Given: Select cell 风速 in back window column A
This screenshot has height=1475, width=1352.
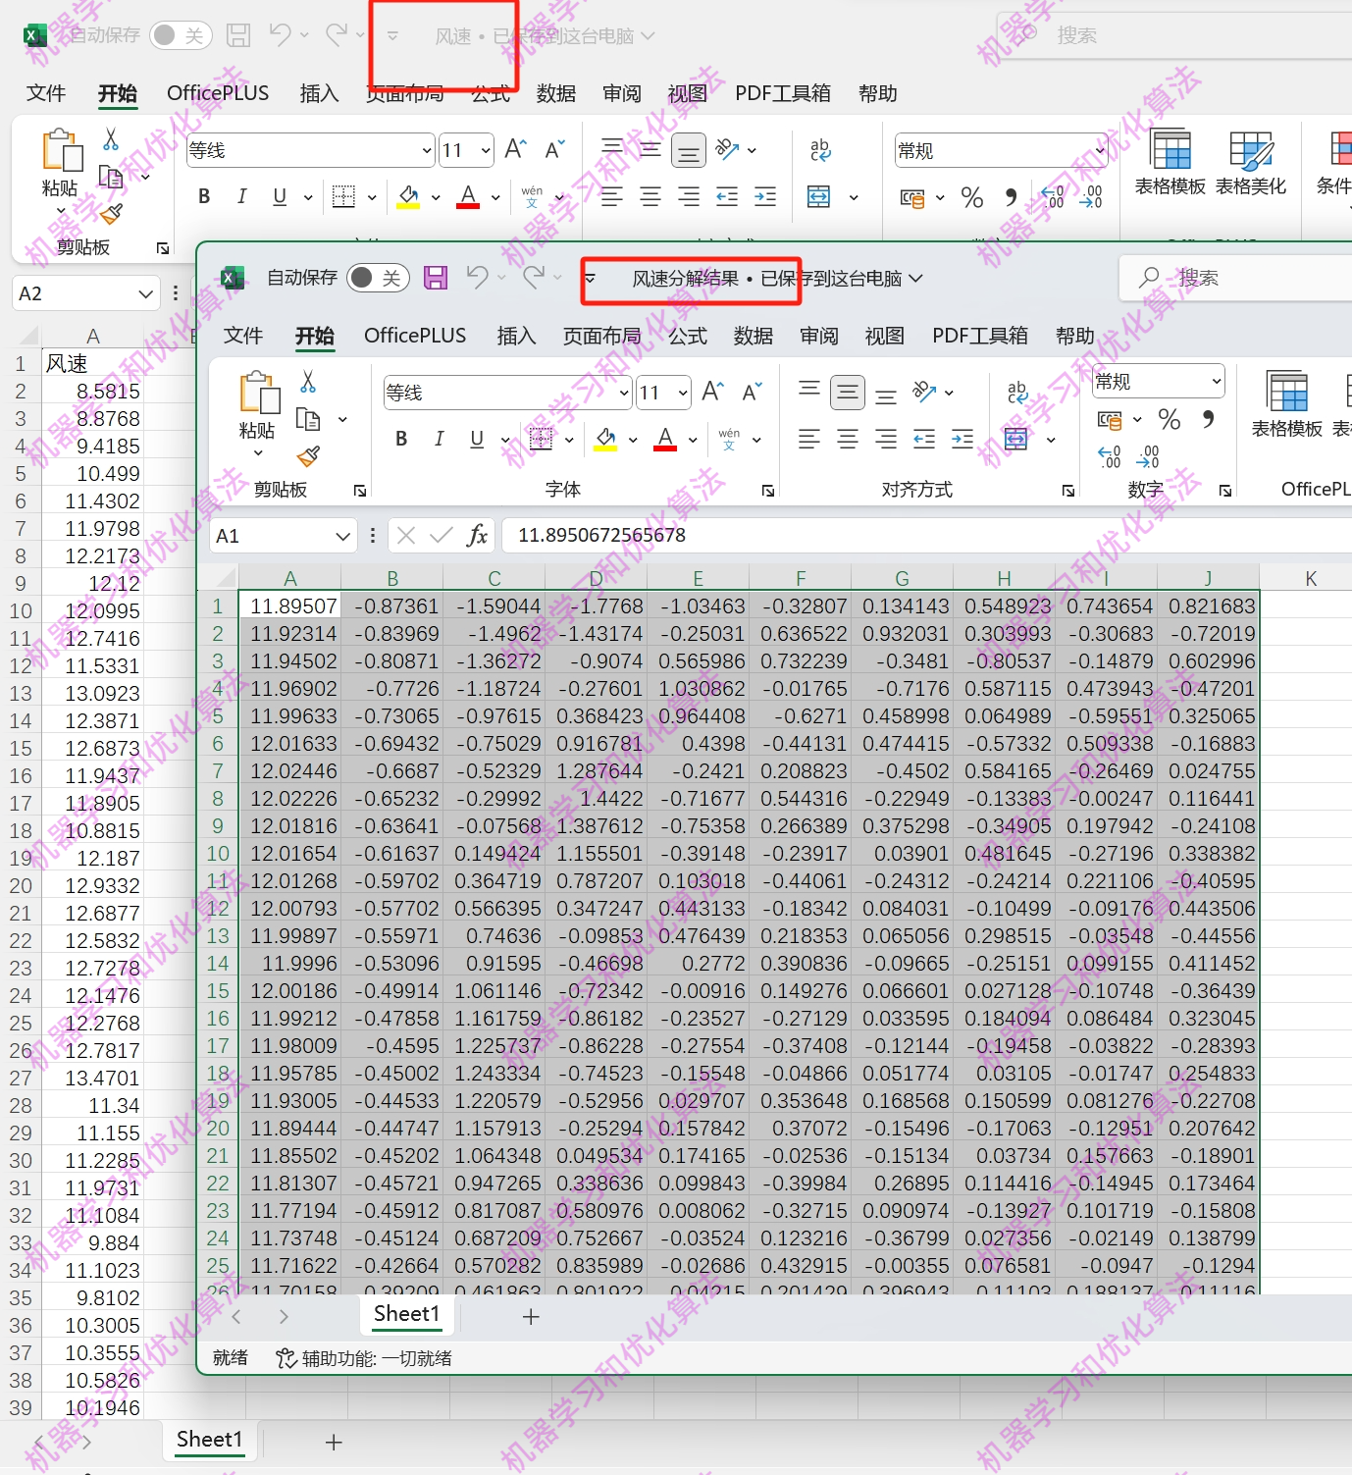Looking at the screenshot, I should point(92,363).
